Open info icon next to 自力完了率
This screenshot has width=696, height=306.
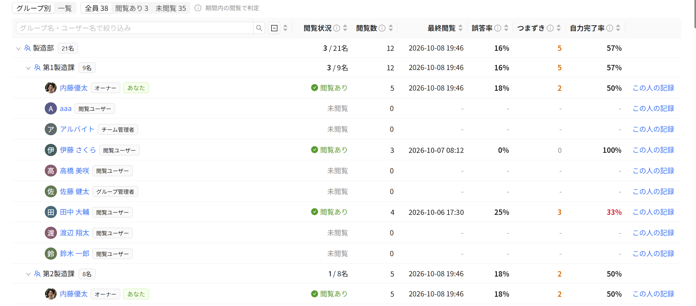pyautogui.click(x=610, y=28)
